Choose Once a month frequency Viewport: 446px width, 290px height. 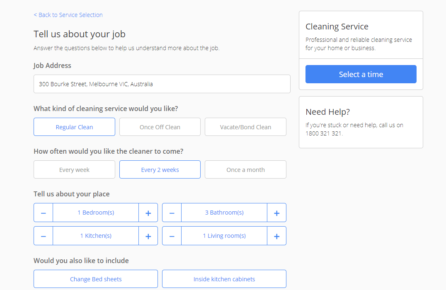tap(245, 169)
